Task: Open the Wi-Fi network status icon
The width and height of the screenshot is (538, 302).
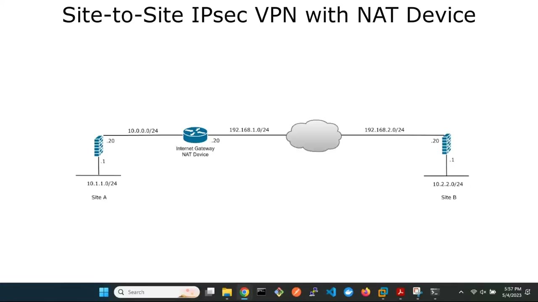Action: click(474, 292)
